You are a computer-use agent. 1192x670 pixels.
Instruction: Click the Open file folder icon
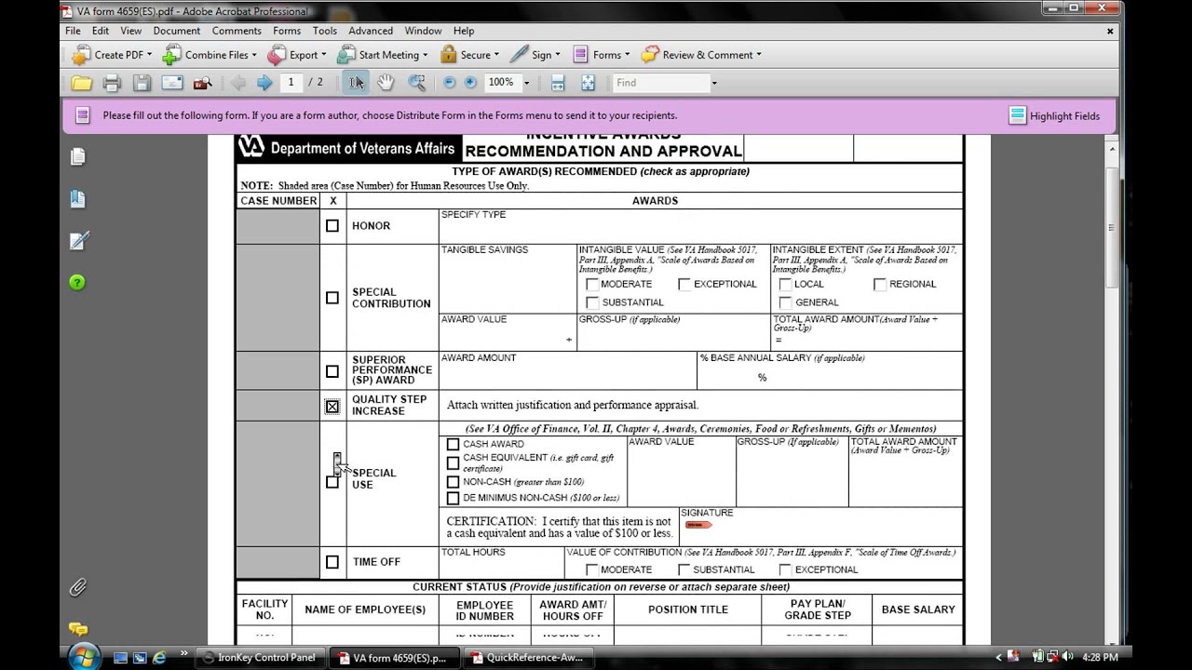click(82, 83)
